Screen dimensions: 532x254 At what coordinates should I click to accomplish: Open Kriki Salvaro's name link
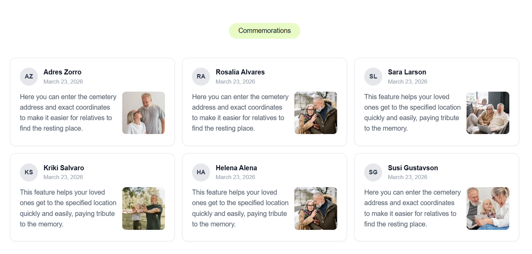tap(64, 168)
